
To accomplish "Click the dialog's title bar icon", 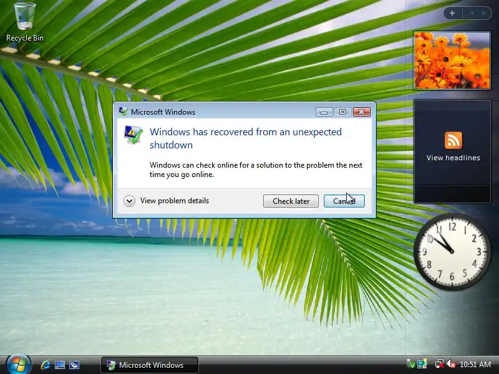I will point(123,112).
